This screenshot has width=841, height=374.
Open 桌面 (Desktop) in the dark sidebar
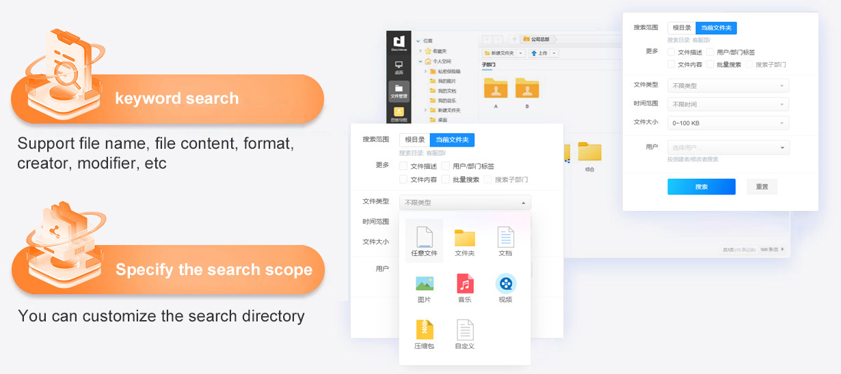[x=399, y=67]
